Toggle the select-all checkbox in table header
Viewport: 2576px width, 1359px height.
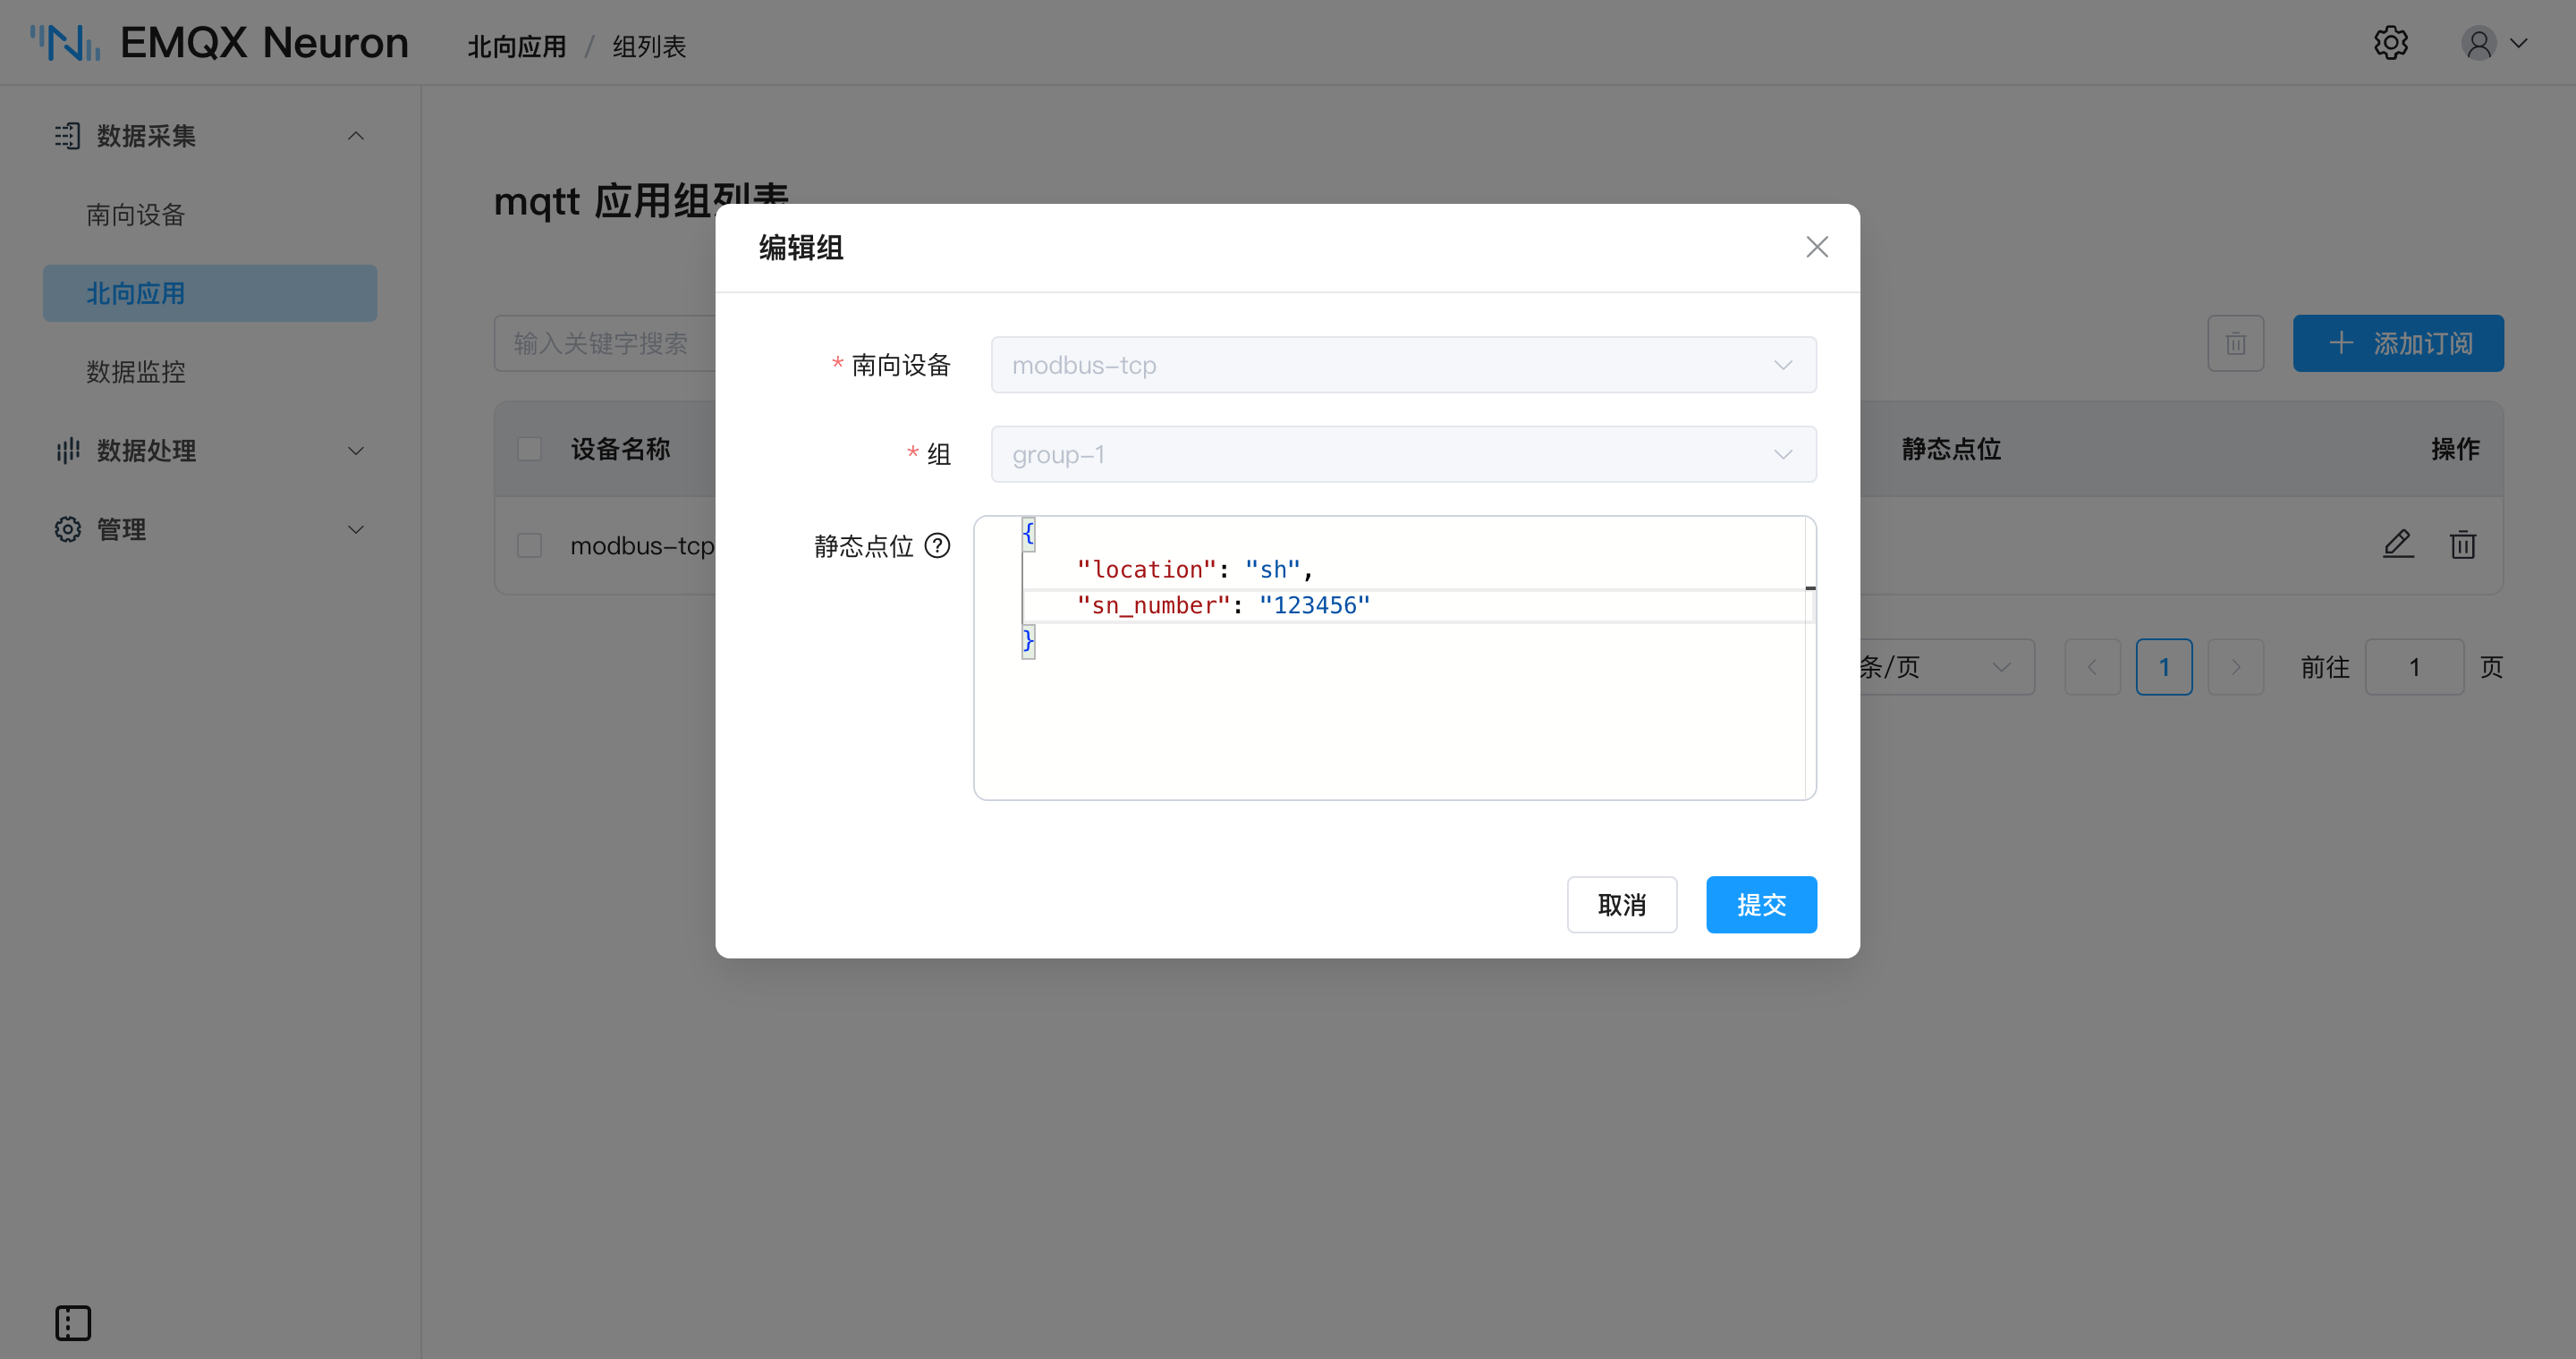(x=529, y=450)
